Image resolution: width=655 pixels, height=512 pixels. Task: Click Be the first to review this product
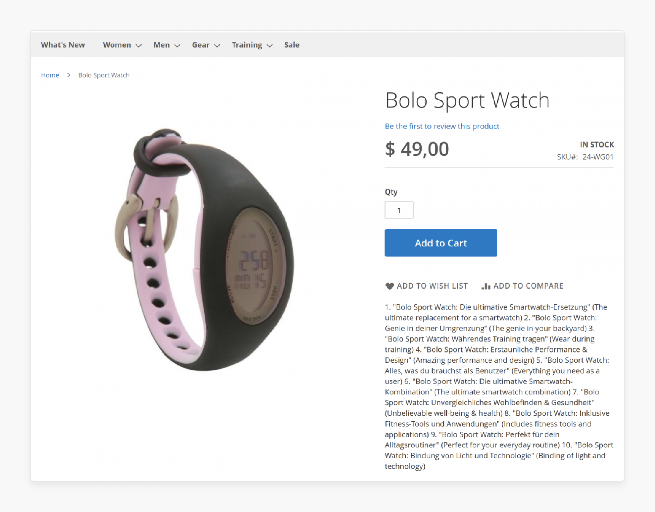click(442, 126)
